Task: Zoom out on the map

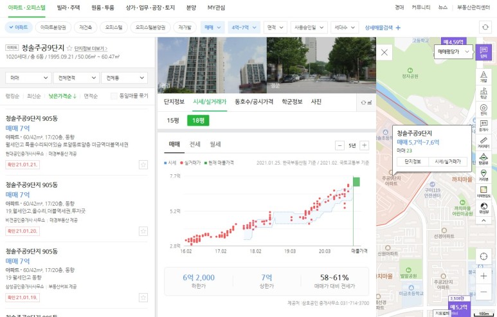Action: pyautogui.click(x=483, y=292)
